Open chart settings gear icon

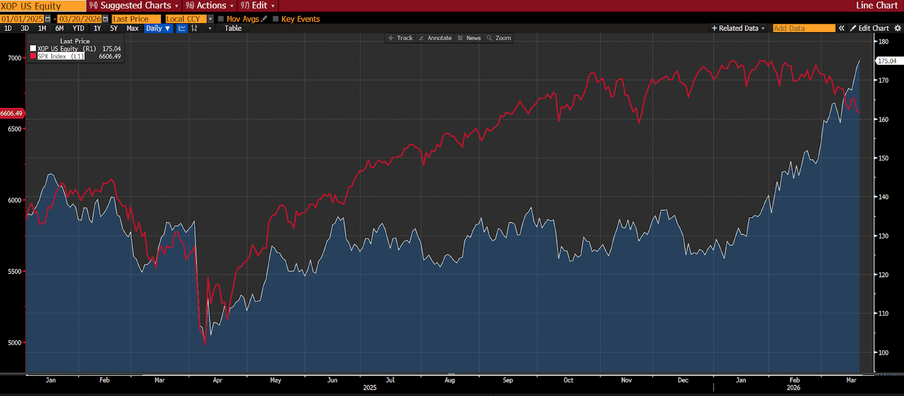(897, 28)
